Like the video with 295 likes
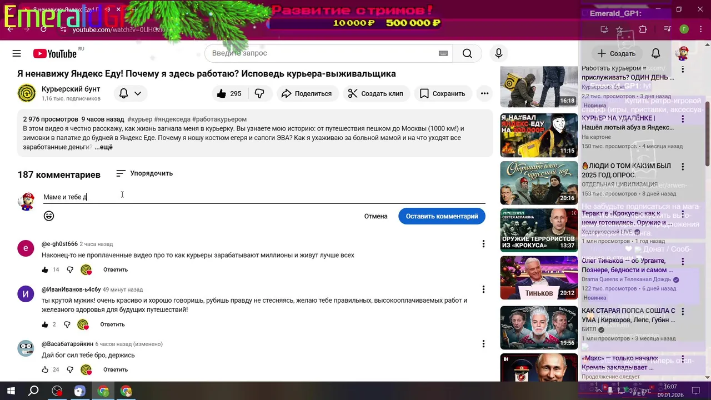 click(x=228, y=93)
